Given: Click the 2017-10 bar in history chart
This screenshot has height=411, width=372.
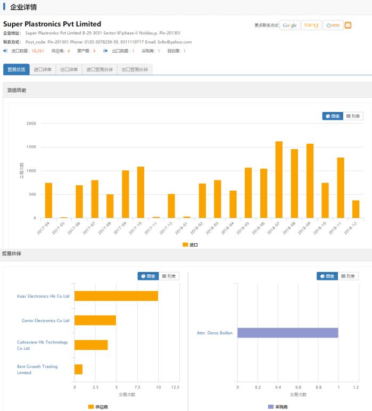Looking at the screenshot, I should point(140,192).
